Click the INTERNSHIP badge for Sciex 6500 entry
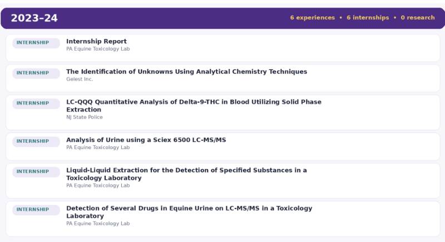This screenshot has width=445, height=242. pos(36,141)
